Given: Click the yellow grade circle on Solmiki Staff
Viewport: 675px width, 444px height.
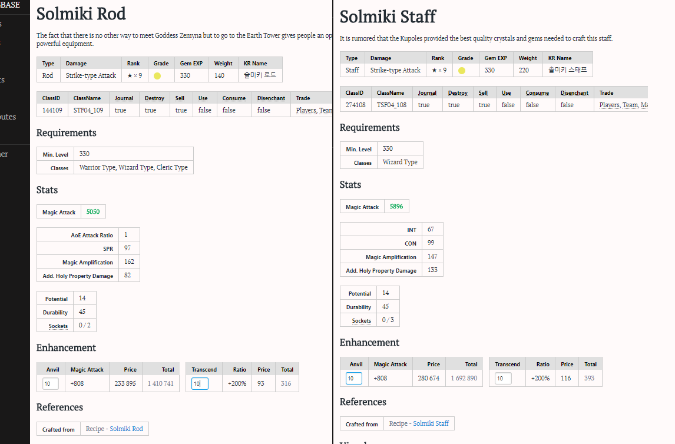Looking at the screenshot, I should pos(462,71).
